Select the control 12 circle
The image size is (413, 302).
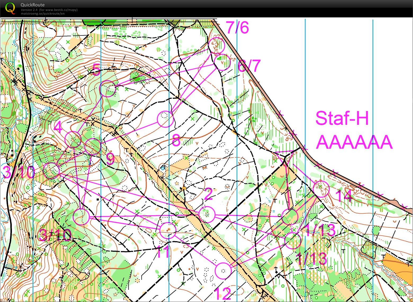click(223, 271)
